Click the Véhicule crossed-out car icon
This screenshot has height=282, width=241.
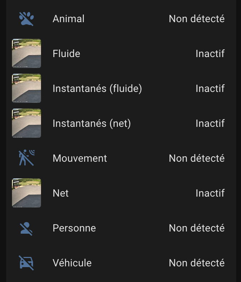point(26,263)
